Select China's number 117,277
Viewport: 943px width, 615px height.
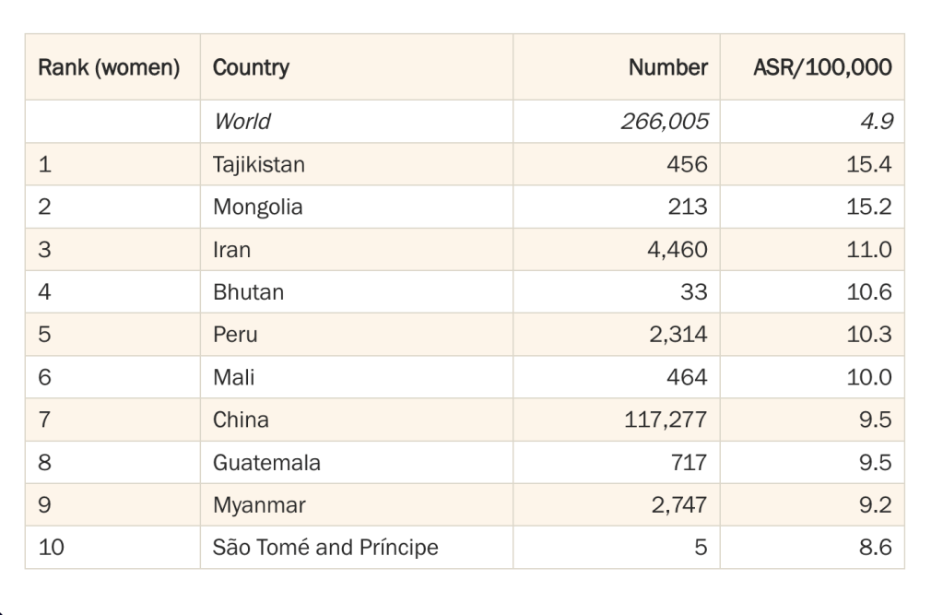click(x=666, y=420)
